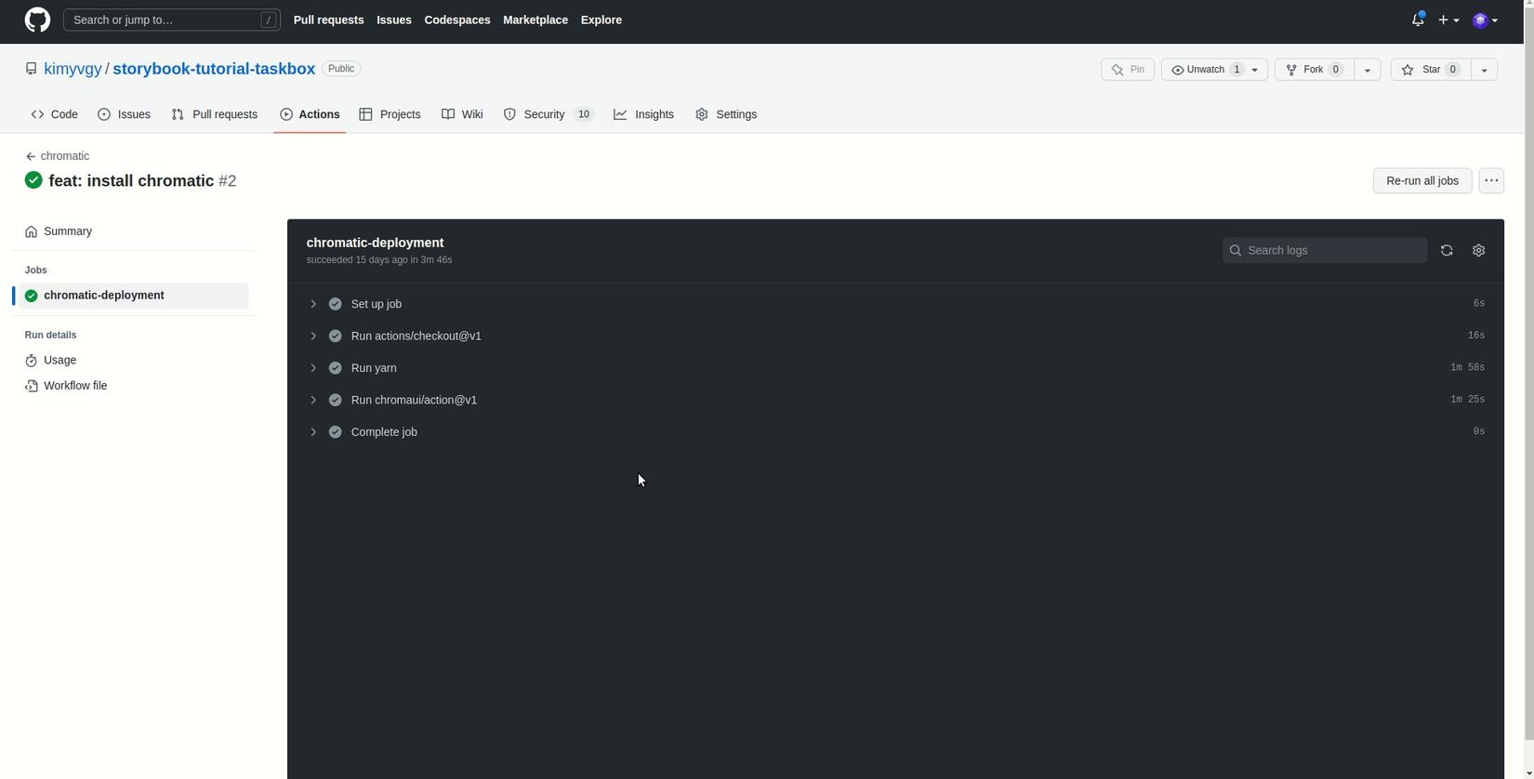Click the Summary home icon
1534x779 pixels.
point(32,231)
